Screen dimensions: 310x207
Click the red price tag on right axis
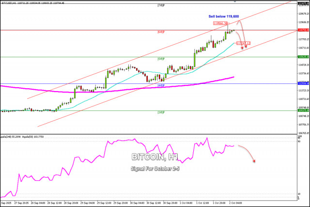point(303,30)
